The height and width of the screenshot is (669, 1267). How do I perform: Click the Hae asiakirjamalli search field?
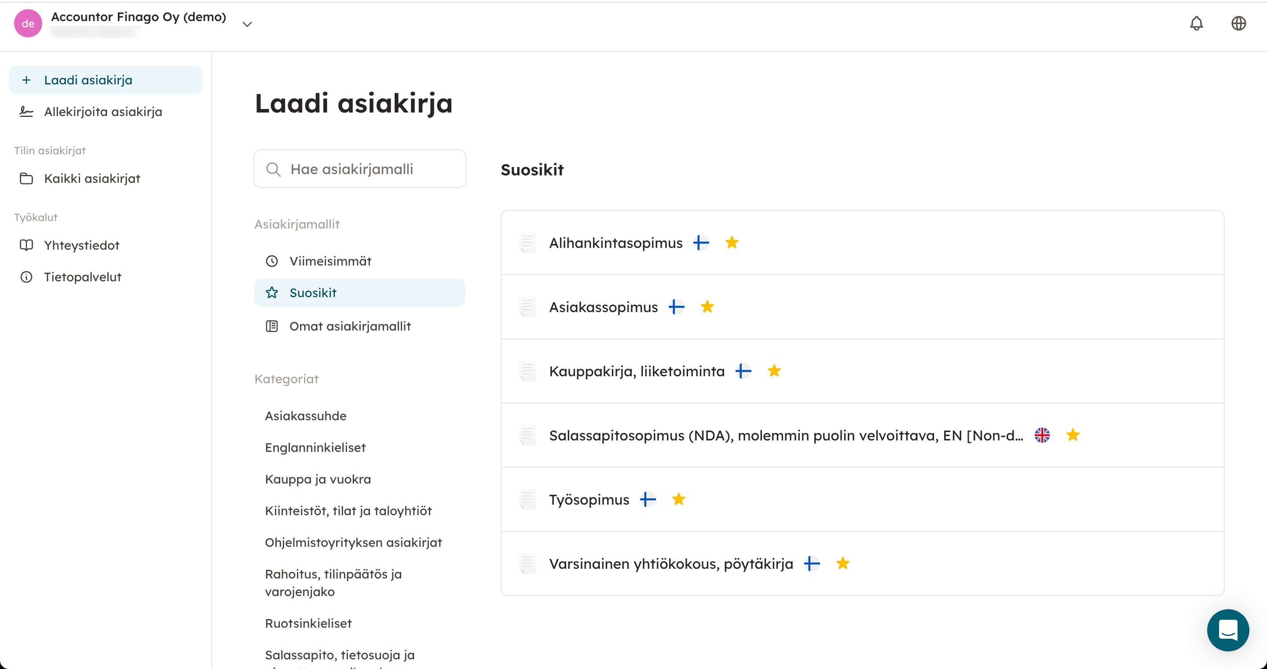pyautogui.click(x=360, y=169)
